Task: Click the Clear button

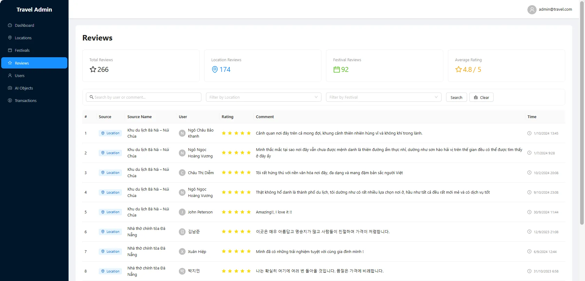Action: point(481,97)
